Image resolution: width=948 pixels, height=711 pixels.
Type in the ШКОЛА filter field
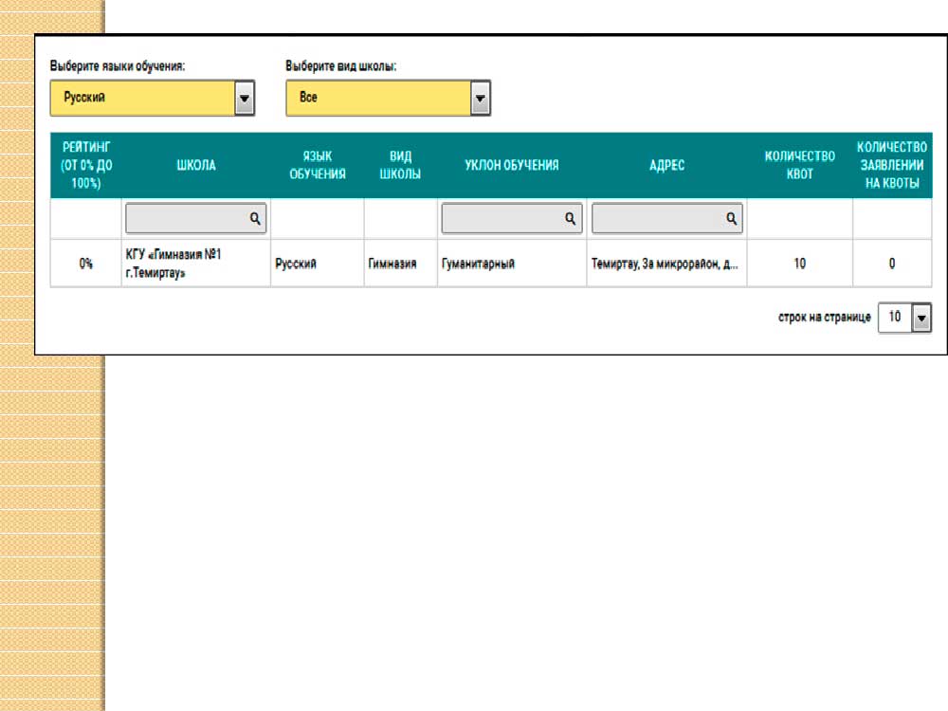187,218
